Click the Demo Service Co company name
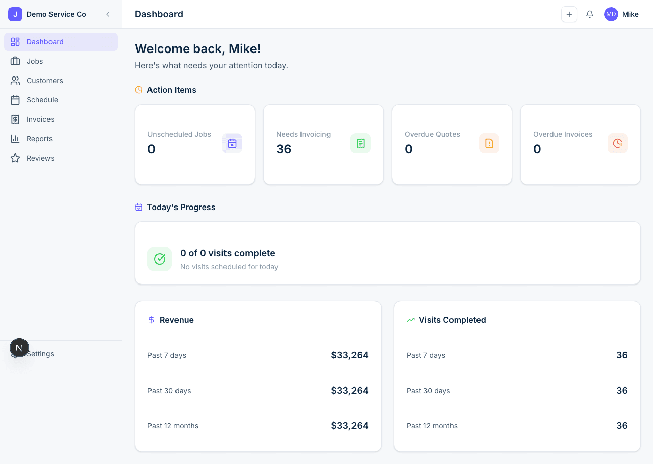The image size is (653, 464). point(56,14)
